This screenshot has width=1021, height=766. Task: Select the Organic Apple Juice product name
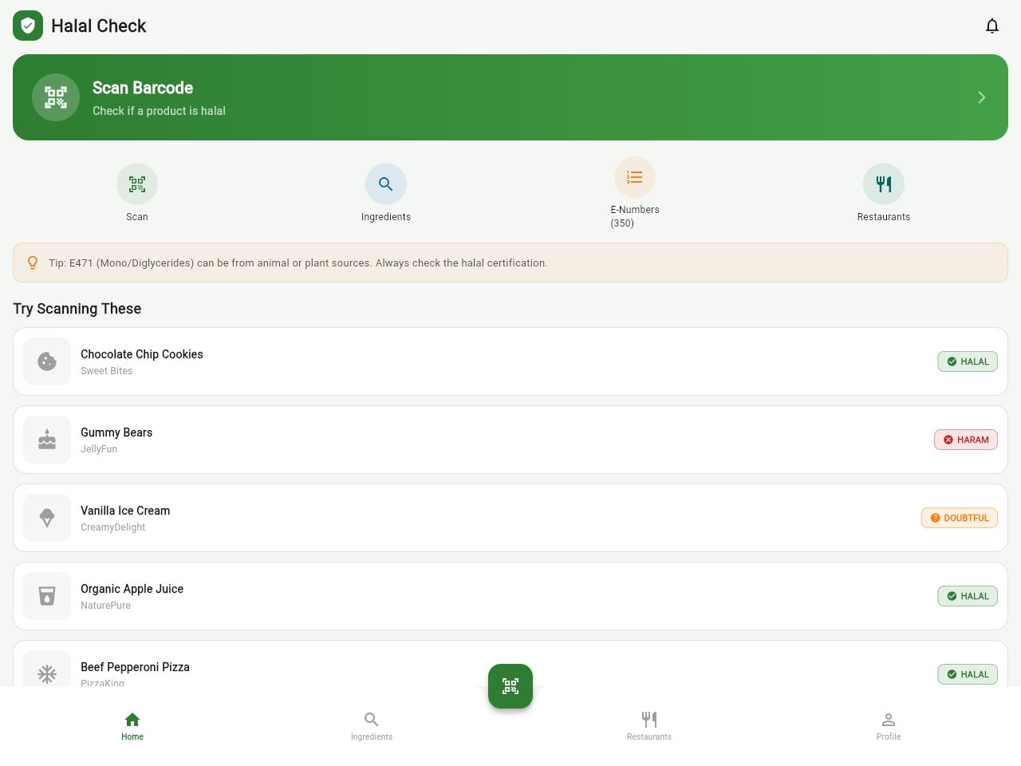pyautogui.click(x=132, y=589)
